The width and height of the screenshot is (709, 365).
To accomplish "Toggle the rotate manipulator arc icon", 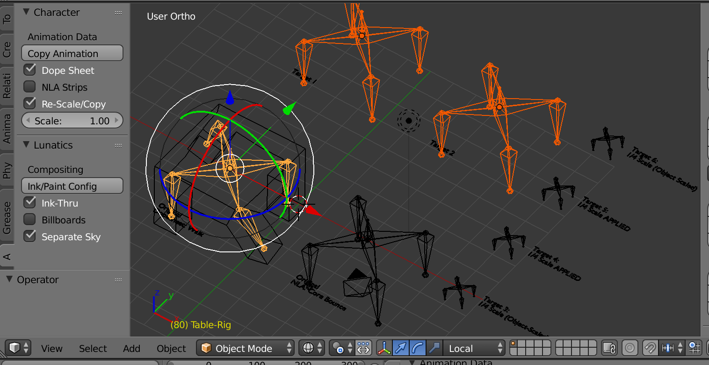I will [417, 348].
